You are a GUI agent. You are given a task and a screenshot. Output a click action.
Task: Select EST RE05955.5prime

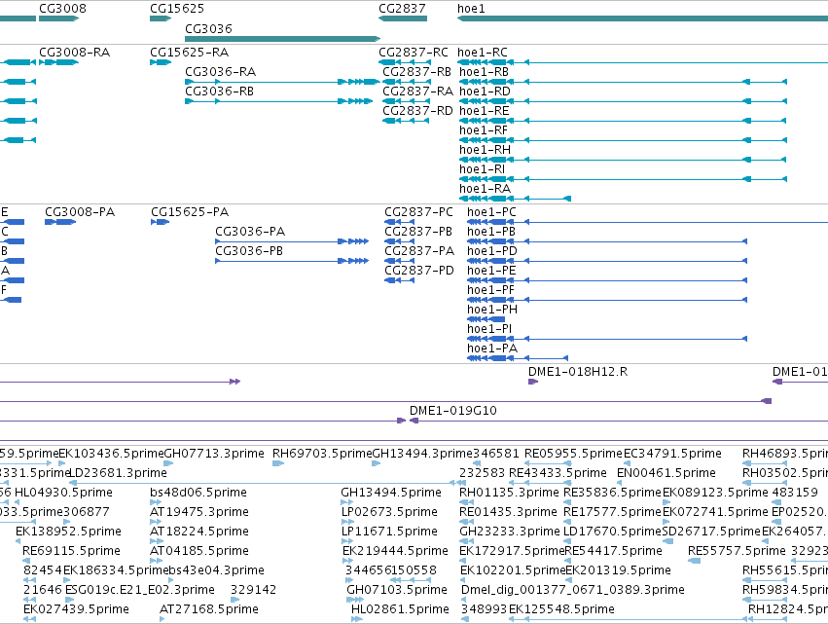(573, 454)
